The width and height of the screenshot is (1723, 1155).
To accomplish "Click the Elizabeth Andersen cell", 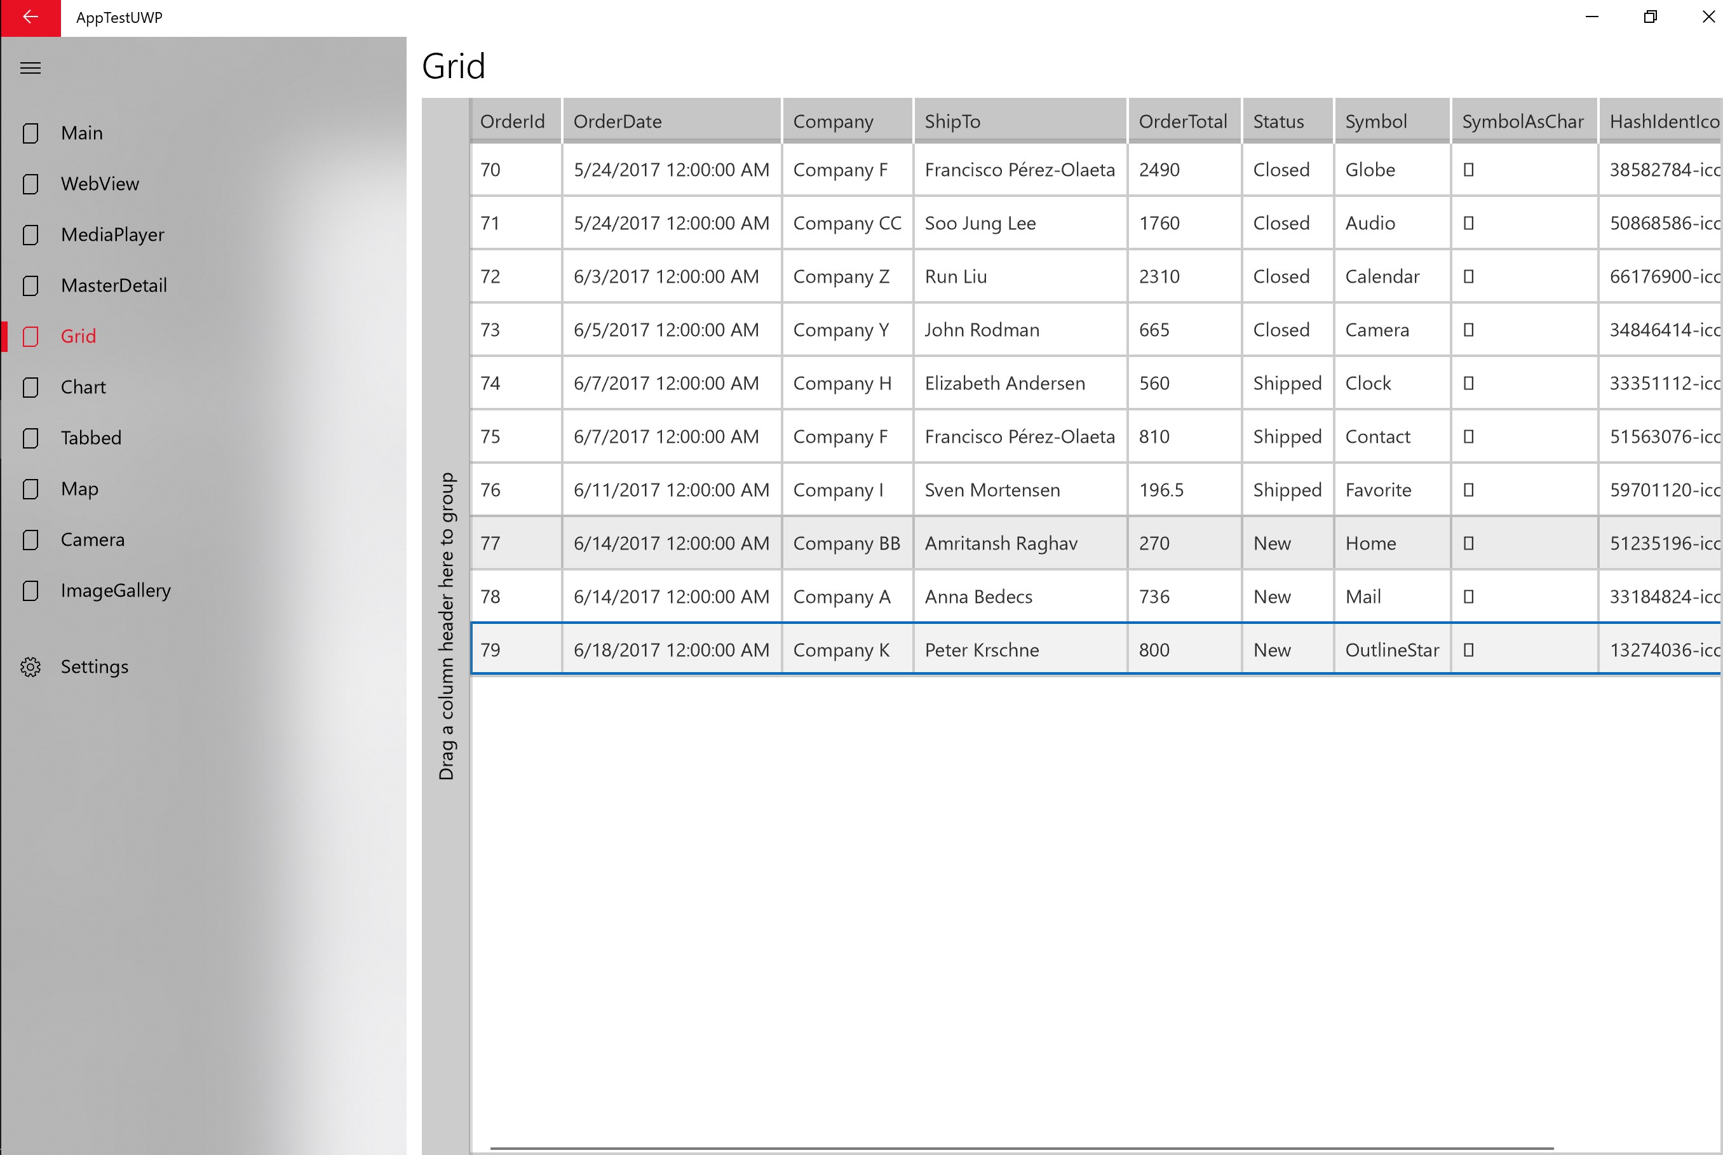I will click(x=1004, y=384).
